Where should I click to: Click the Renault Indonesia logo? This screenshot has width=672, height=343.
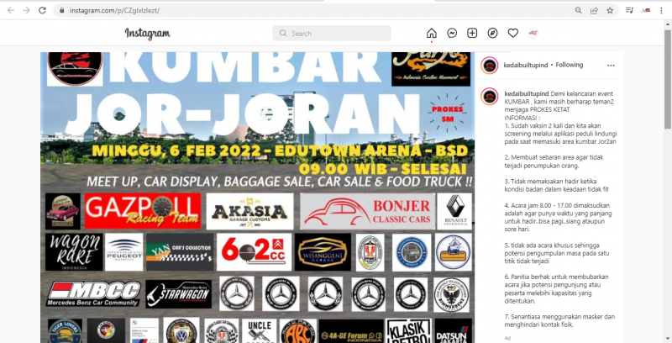454,211
